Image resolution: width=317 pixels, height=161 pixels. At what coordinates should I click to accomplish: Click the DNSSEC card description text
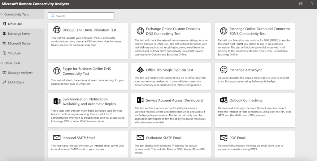pos(86,41)
